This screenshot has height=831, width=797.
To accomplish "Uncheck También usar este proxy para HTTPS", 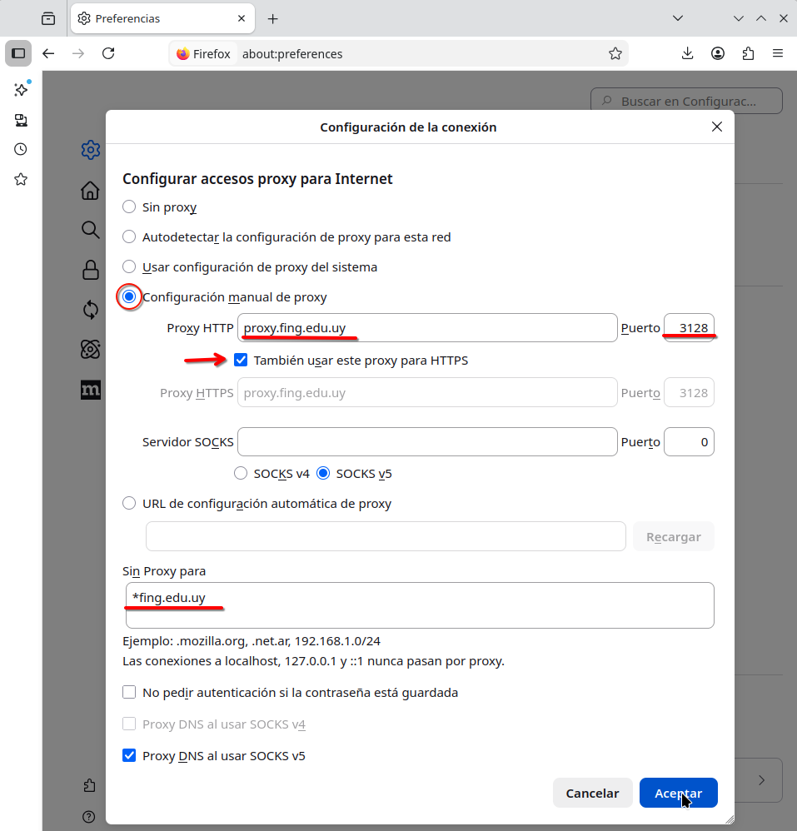I will (x=241, y=361).
